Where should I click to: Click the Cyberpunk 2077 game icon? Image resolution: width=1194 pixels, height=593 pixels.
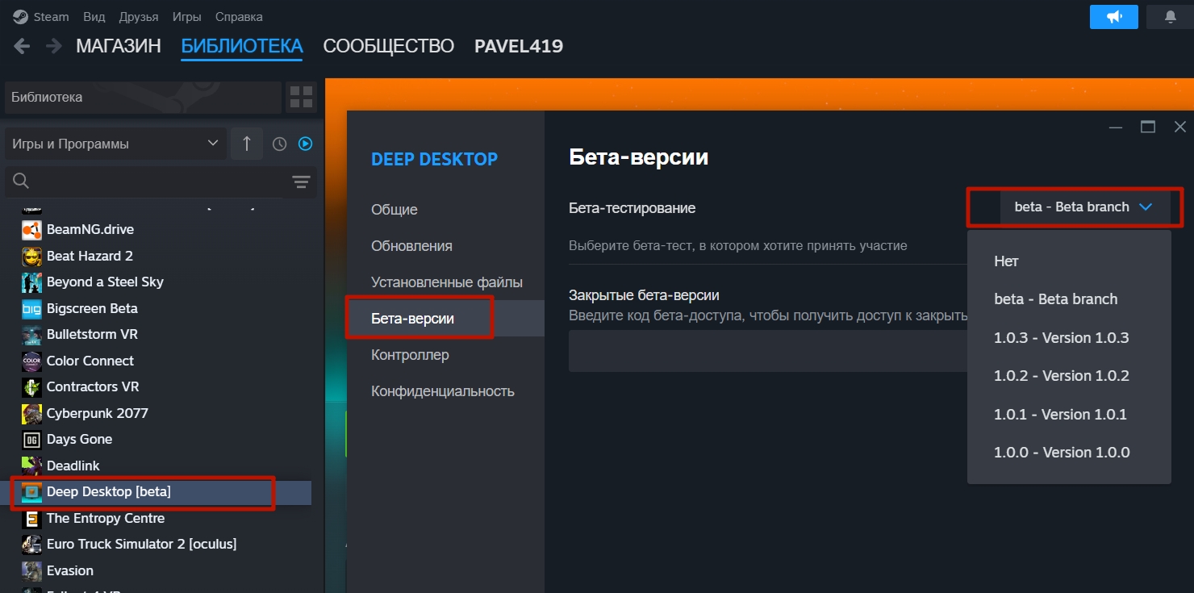pyautogui.click(x=31, y=414)
